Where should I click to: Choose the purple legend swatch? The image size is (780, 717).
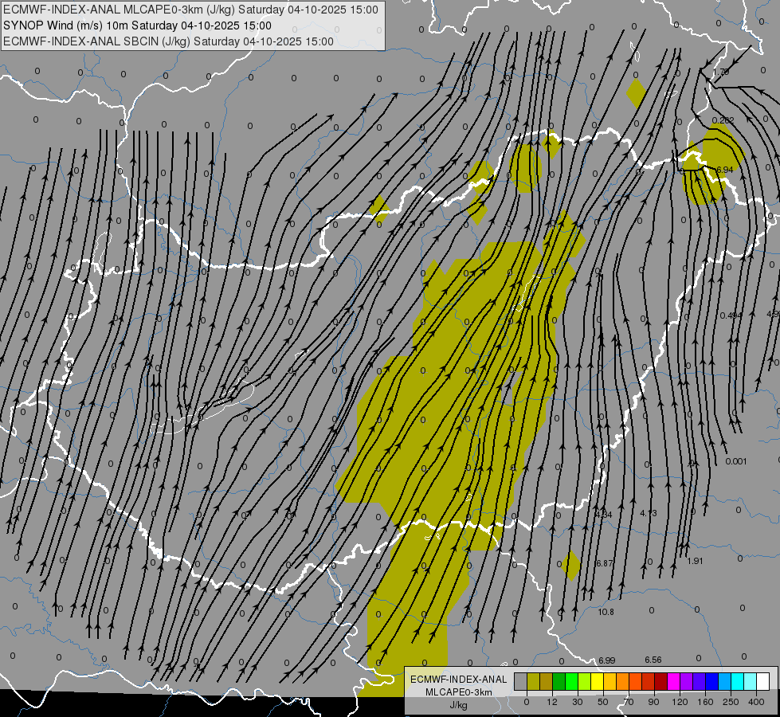pyautogui.click(x=687, y=681)
